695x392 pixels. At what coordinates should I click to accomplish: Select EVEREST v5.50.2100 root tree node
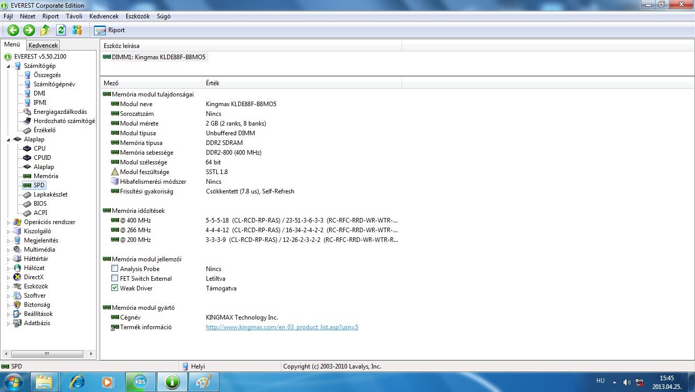[40, 57]
